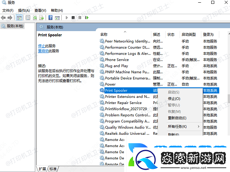Image resolution: width=230 pixels, height=172 pixels.
Task: Select the Performance Counter DLL service row
Action: [x=159, y=47]
